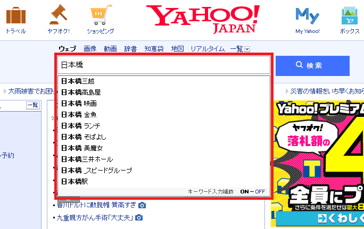364x229 pixels.
Task: Select suggestion 日本橋 スピードグループ
Action: click(164, 170)
